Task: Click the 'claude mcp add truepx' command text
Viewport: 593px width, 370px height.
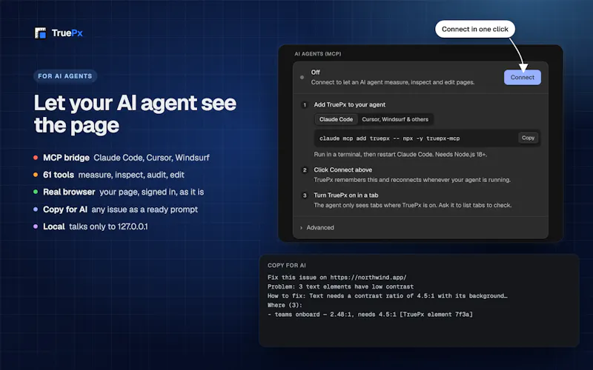Action: click(x=390, y=138)
